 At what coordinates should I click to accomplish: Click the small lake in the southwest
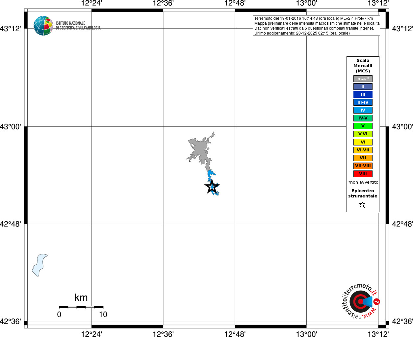39,265
